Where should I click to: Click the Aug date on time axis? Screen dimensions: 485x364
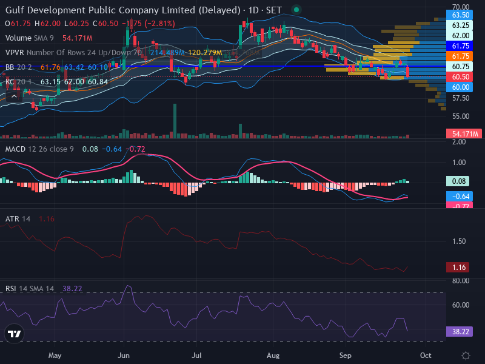(x=273, y=356)
